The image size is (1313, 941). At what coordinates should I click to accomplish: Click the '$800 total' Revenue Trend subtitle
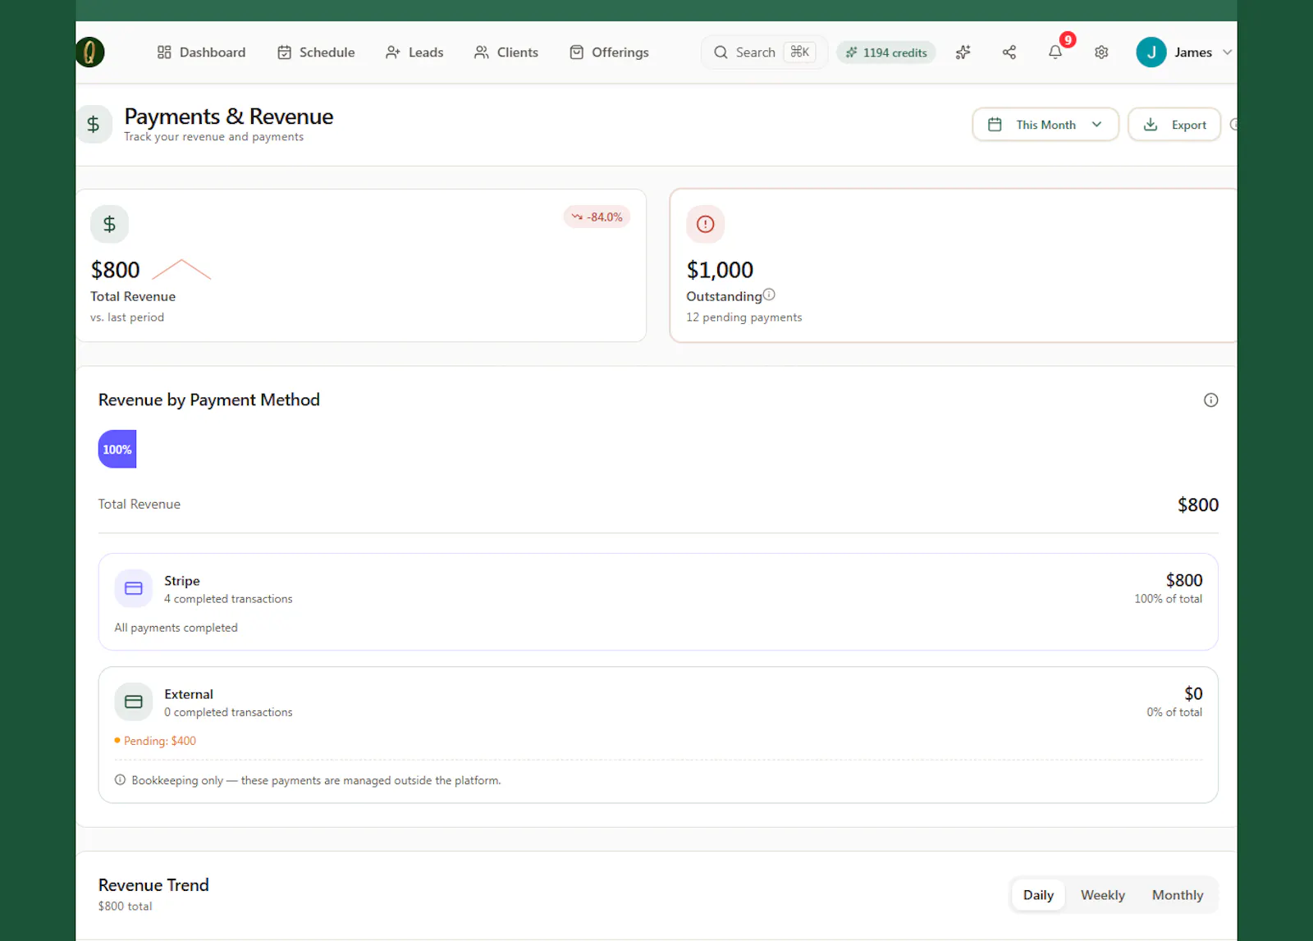125,907
